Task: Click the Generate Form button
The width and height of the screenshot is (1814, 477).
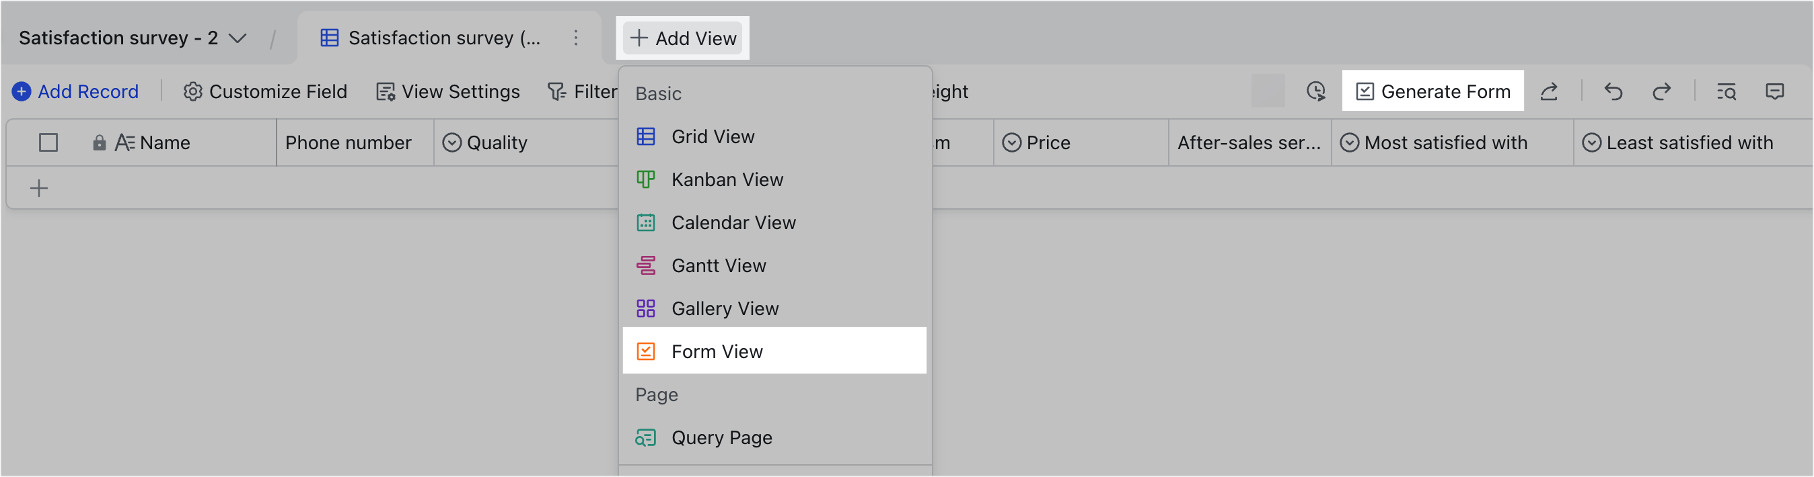Action: tap(1432, 91)
